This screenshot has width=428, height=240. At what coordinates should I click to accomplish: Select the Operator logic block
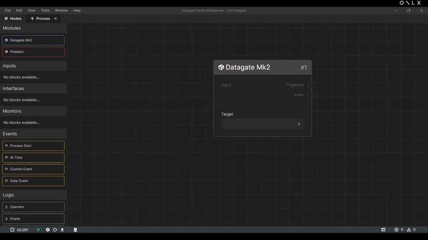click(x=33, y=207)
